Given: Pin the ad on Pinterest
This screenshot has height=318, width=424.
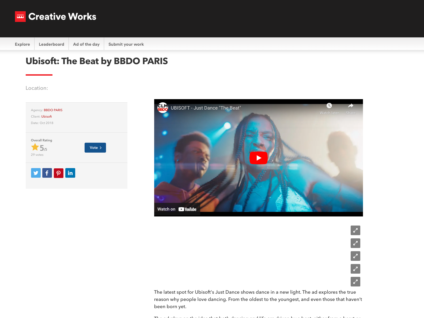Looking at the screenshot, I should pos(59,173).
